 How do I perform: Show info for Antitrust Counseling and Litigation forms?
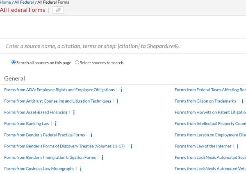[x=118, y=101]
